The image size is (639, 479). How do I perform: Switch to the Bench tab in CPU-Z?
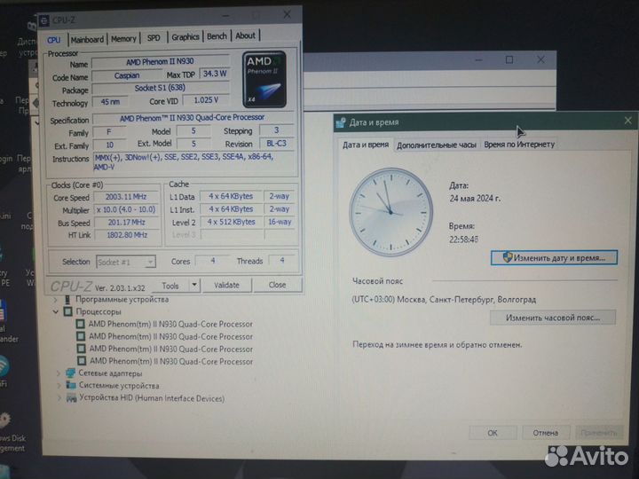pyautogui.click(x=217, y=36)
